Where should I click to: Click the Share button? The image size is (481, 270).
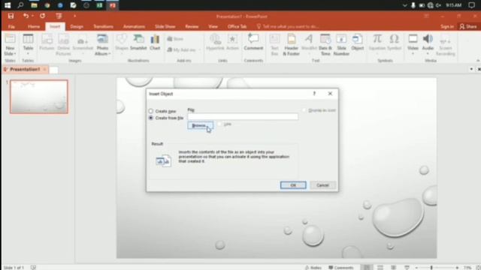[x=468, y=27]
